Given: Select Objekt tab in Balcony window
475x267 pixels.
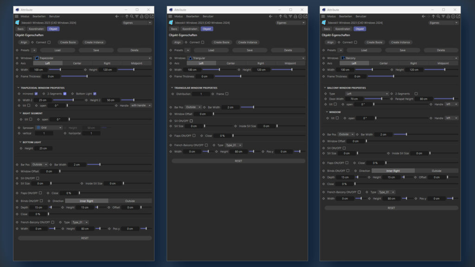Looking at the screenshot, I should point(359,29).
